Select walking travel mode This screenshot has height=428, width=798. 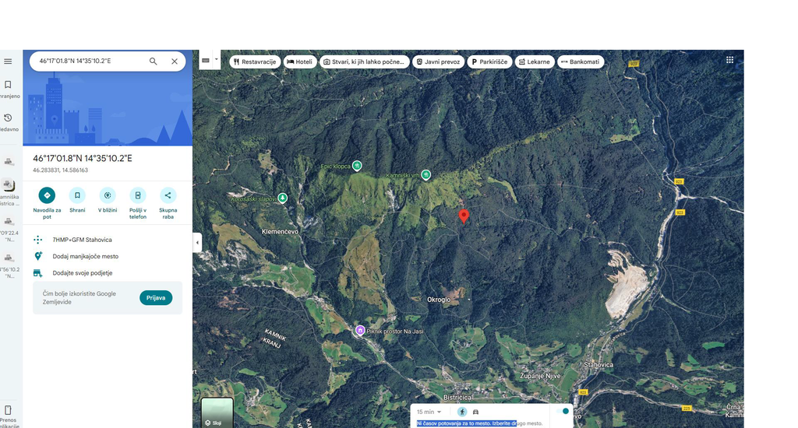coord(461,412)
